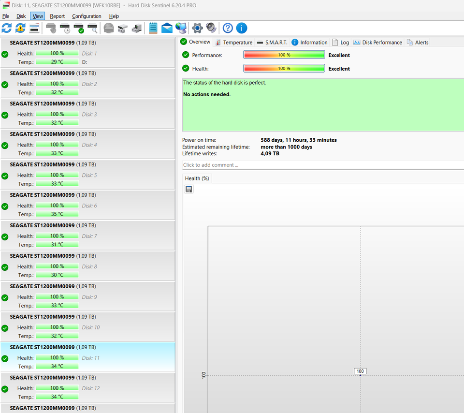Select the Health (%) chart tab
464x413 pixels.
[197, 178]
